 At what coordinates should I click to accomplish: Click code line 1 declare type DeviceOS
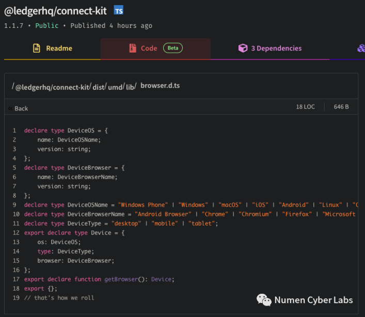(x=66, y=131)
